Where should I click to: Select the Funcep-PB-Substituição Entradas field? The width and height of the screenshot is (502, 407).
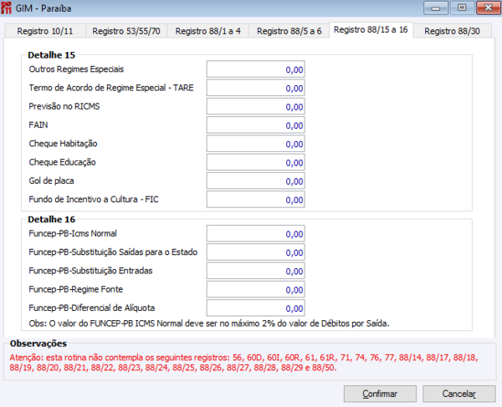(x=255, y=271)
